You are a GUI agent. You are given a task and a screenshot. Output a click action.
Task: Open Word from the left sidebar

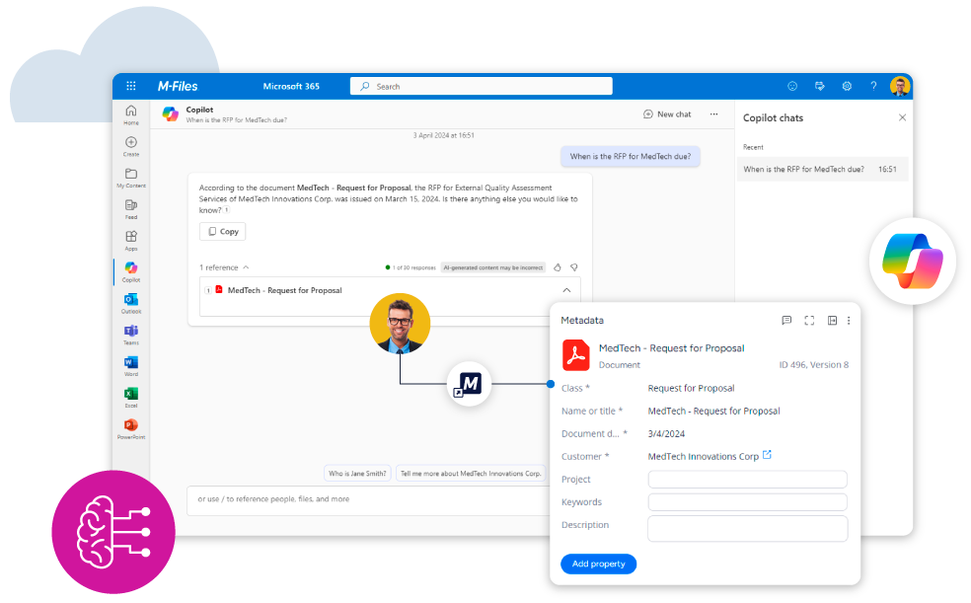click(130, 362)
